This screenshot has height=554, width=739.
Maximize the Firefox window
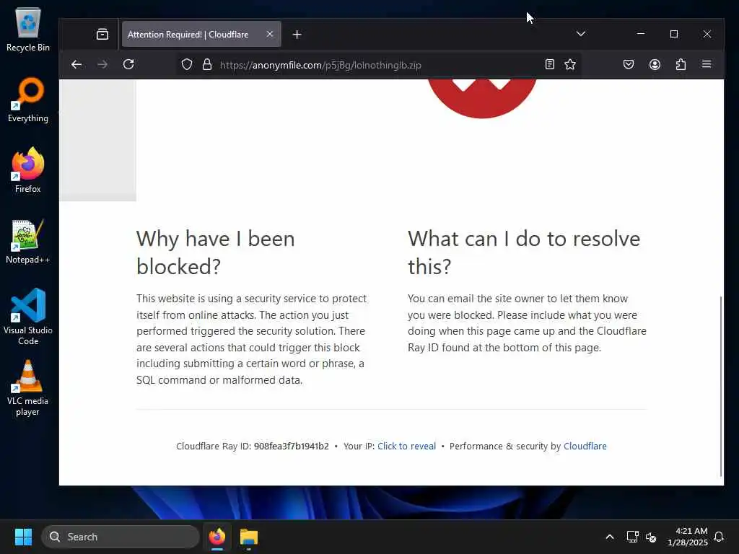(x=674, y=34)
